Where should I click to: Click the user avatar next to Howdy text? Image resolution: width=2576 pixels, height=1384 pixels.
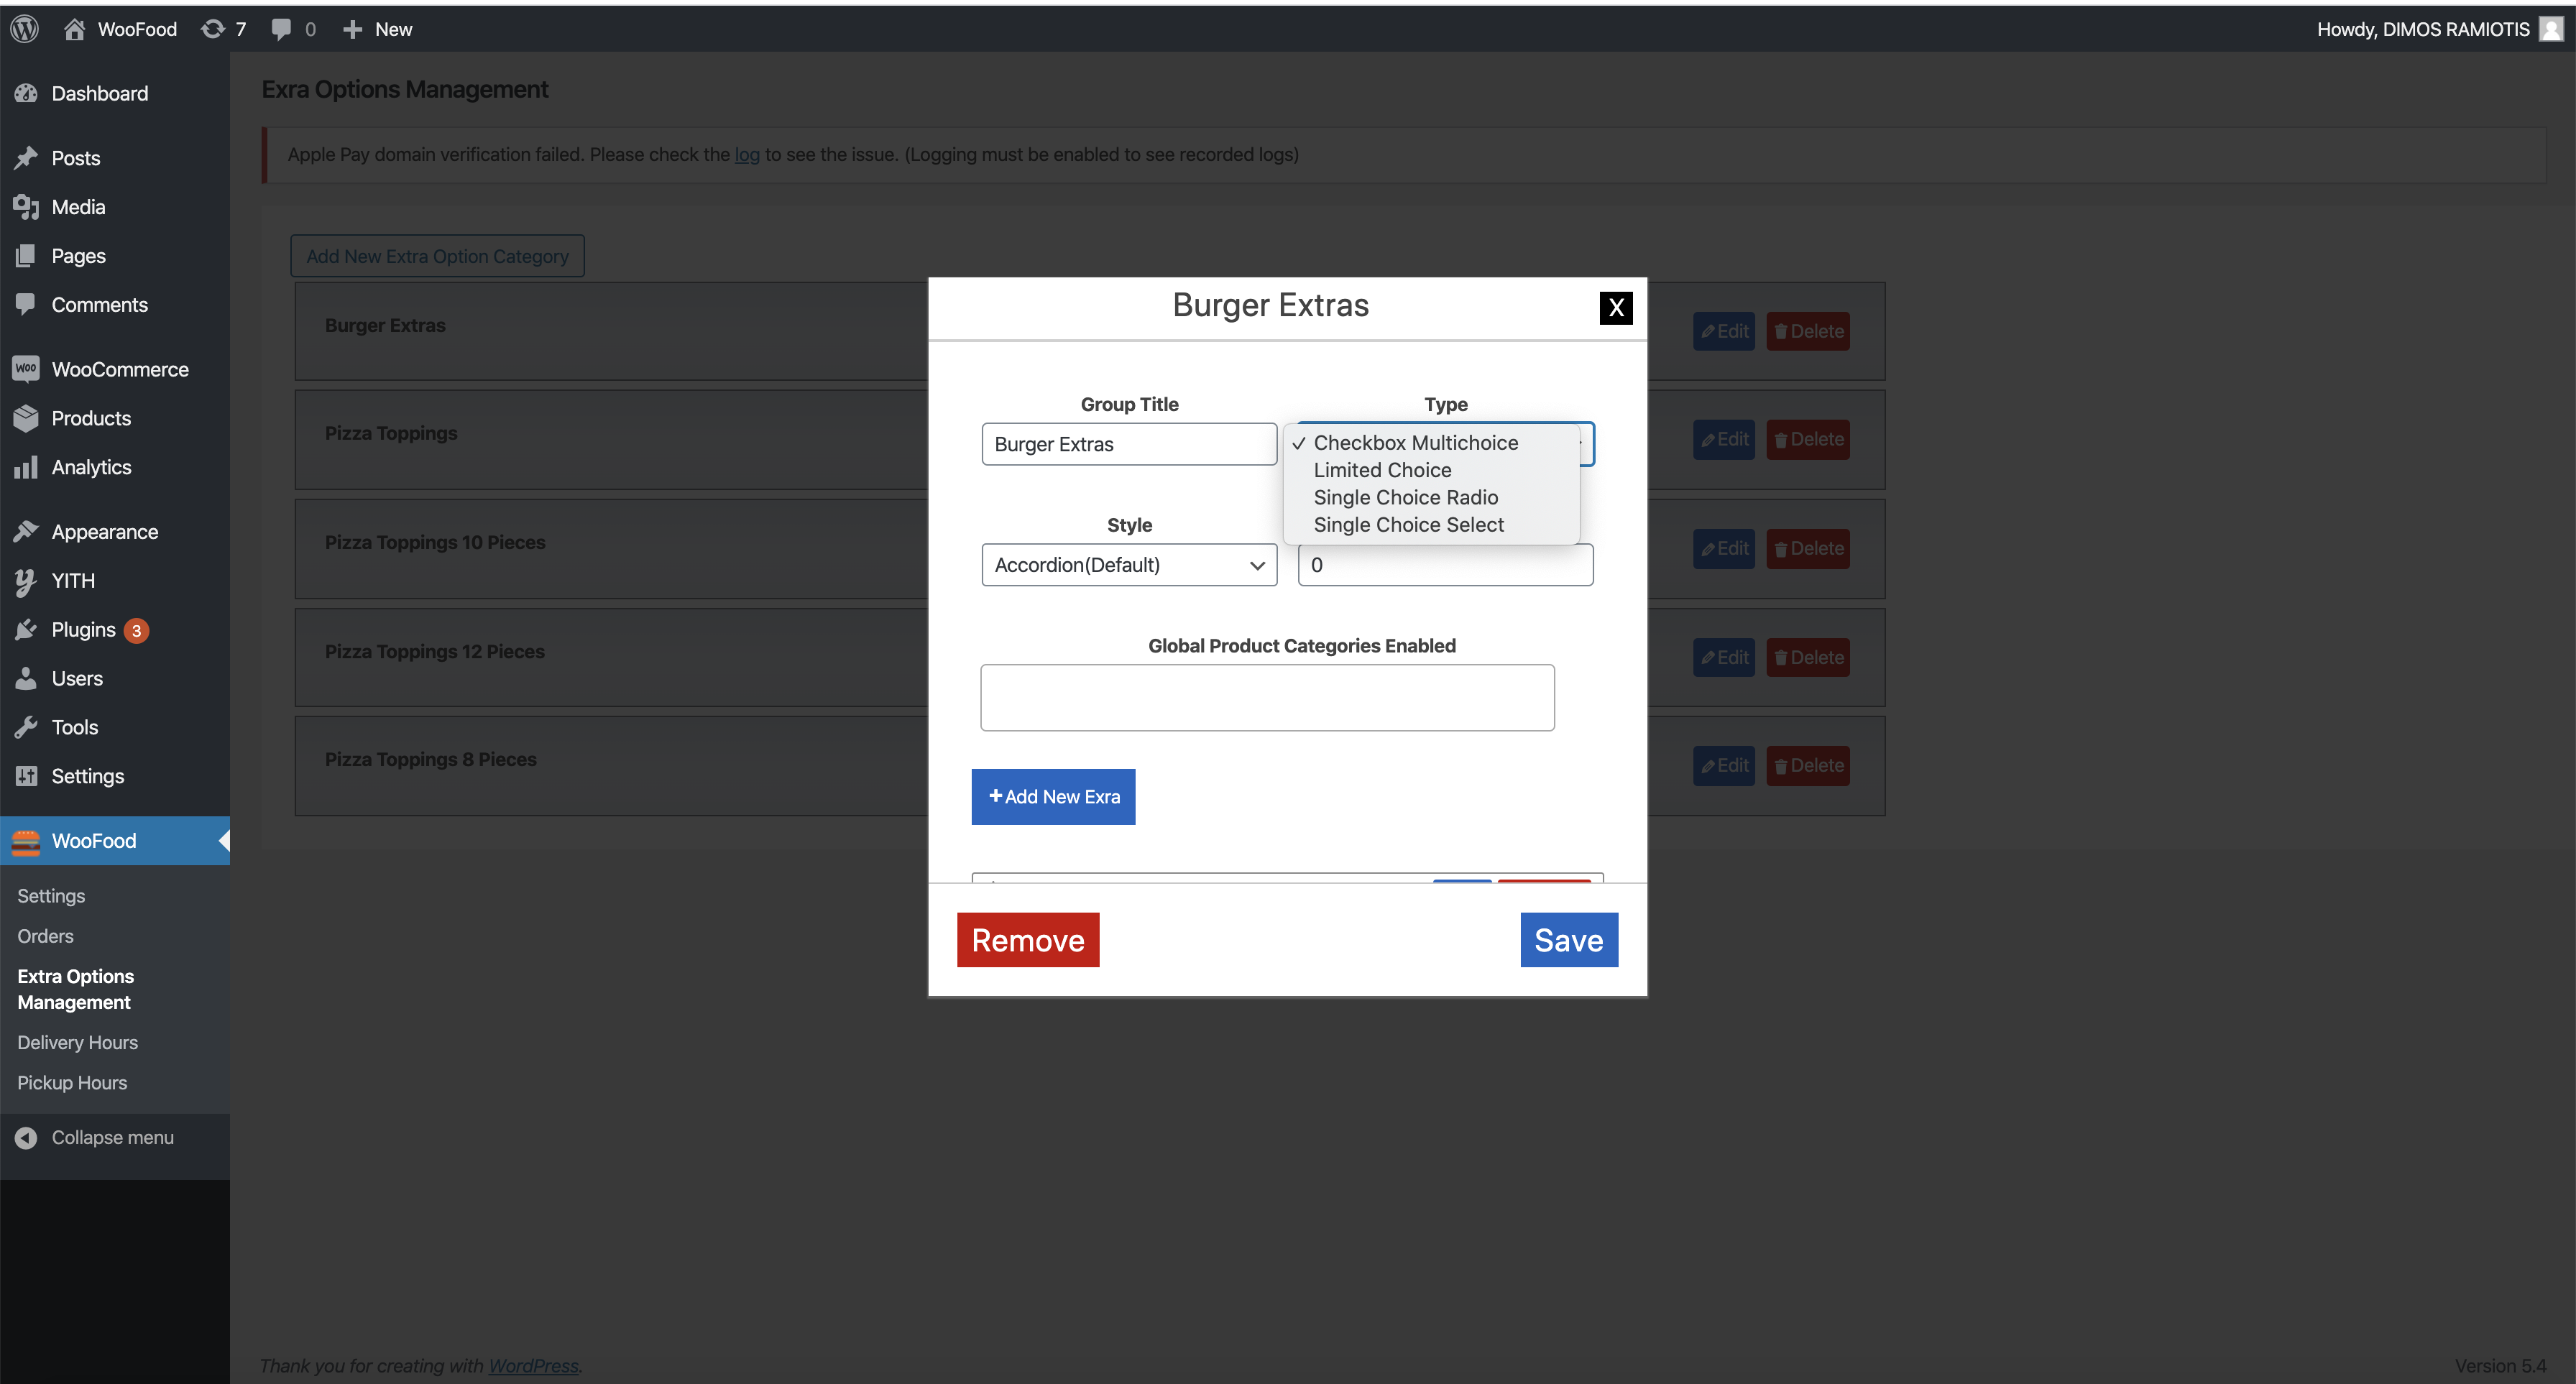(2551, 29)
